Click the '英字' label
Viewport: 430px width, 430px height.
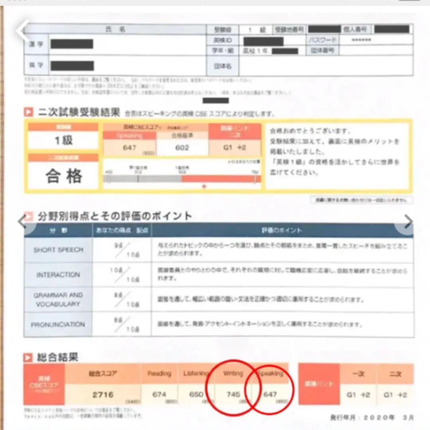point(36,65)
